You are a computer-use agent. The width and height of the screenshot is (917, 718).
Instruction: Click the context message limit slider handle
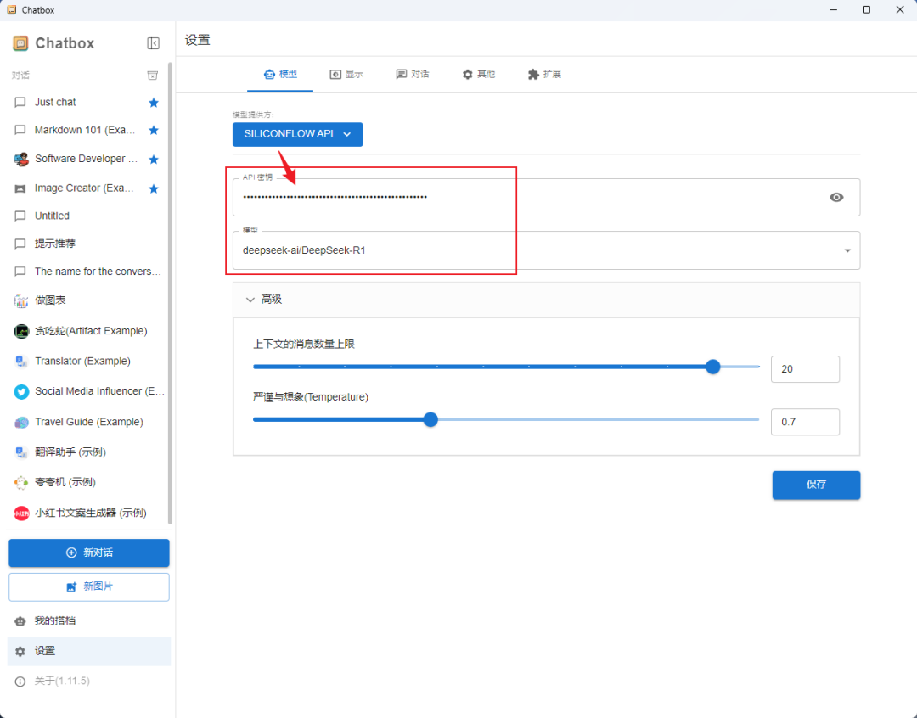[x=713, y=367]
